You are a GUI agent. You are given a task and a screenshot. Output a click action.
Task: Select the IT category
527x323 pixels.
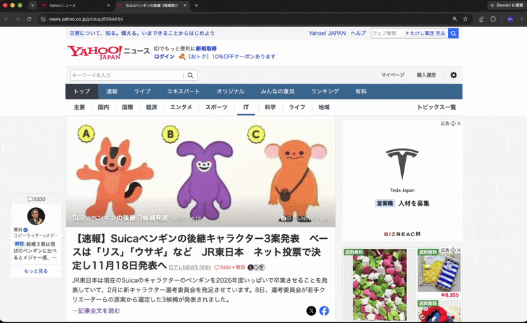coord(246,107)
